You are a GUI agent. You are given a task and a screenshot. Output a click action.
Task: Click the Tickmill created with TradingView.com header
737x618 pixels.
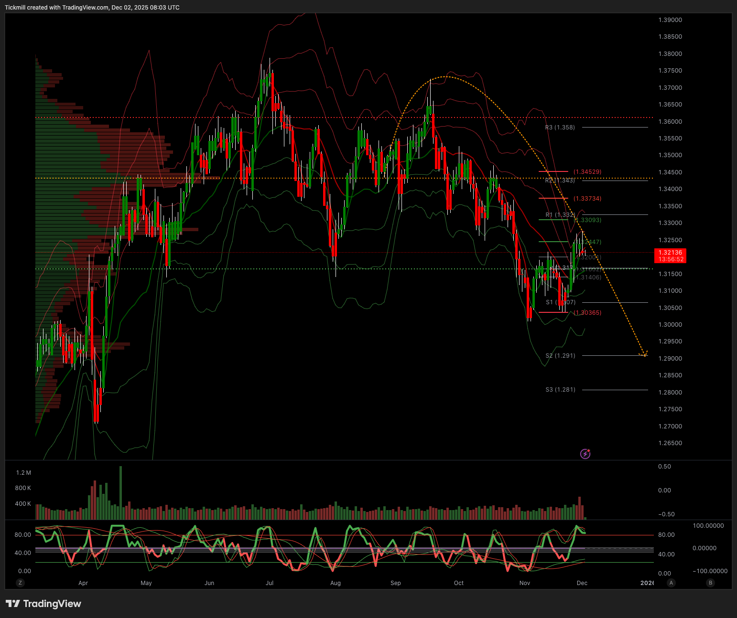92,8
